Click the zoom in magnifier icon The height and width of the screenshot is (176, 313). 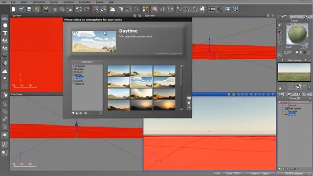coord(187,9)
